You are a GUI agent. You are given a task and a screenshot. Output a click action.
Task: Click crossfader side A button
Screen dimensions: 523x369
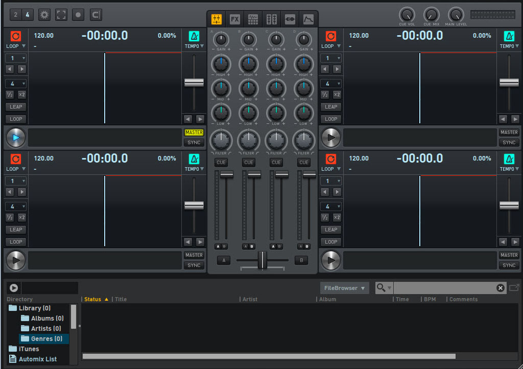click(x=224, y=260)
